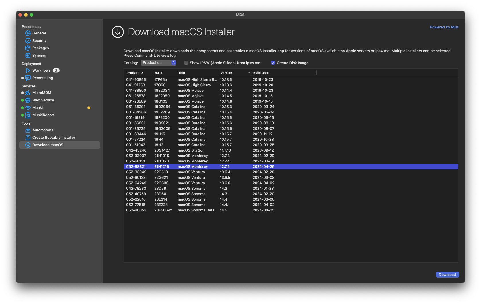The image size is (481, 304).
Task: Click the Munki service icon
Action: coord(28,108)
